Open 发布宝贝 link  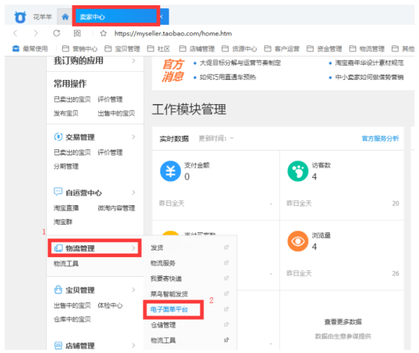coord(66,113)
